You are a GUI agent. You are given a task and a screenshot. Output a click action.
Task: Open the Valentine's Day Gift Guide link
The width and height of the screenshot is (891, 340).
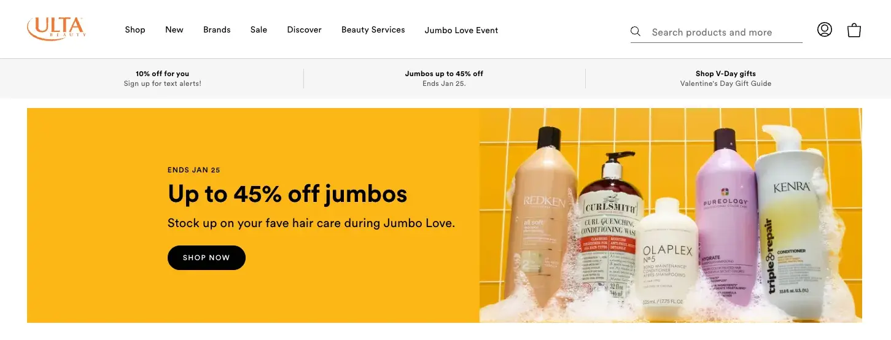(x=726, y=79)
